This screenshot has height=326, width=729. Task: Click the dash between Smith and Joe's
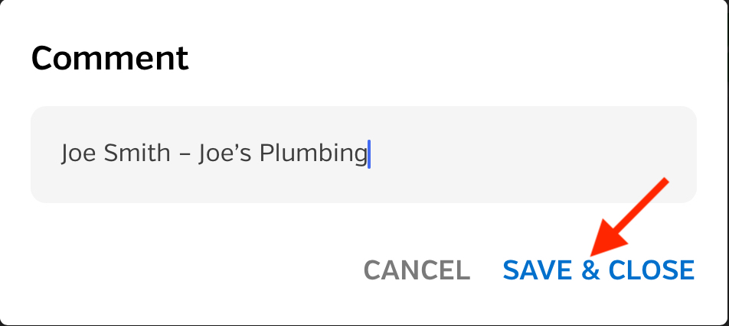pyautogui.click(x=185, y=154)
